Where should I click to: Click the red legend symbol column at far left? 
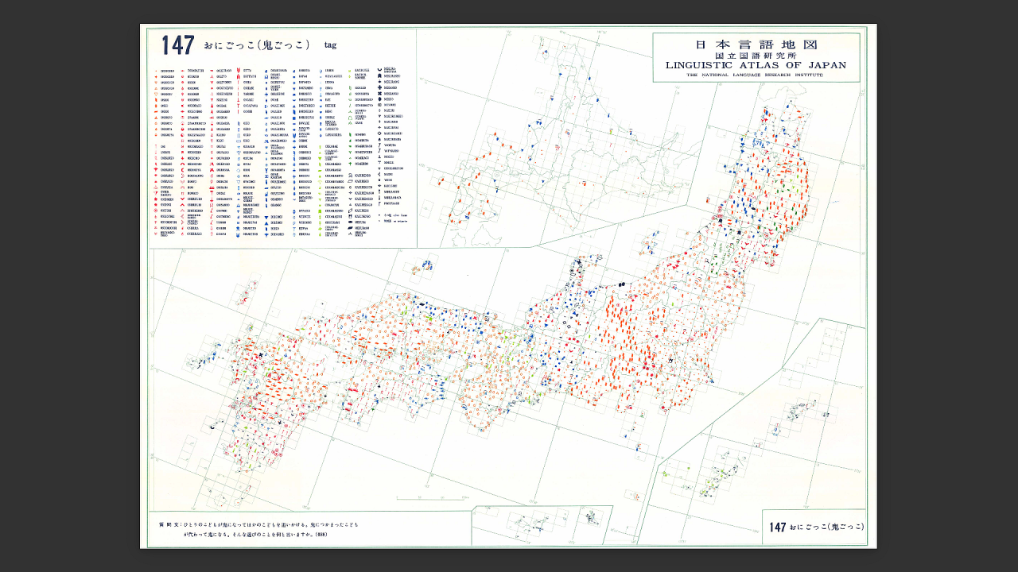click(x=157, y=153)
